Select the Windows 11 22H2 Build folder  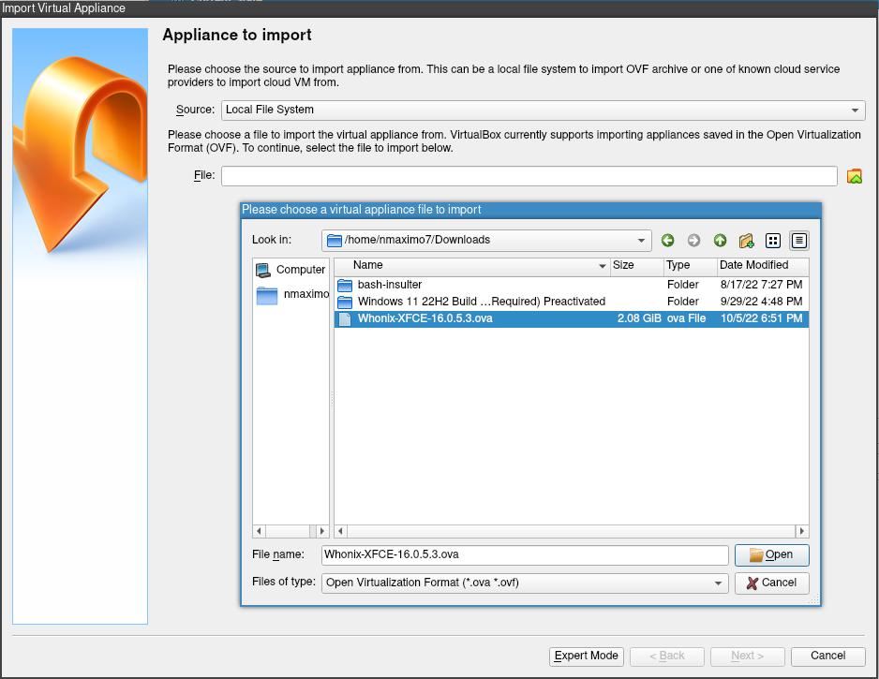click(481, 302)
